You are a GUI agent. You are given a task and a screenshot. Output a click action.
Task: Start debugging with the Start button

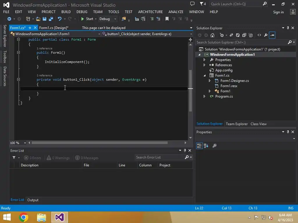click(87, 19)
